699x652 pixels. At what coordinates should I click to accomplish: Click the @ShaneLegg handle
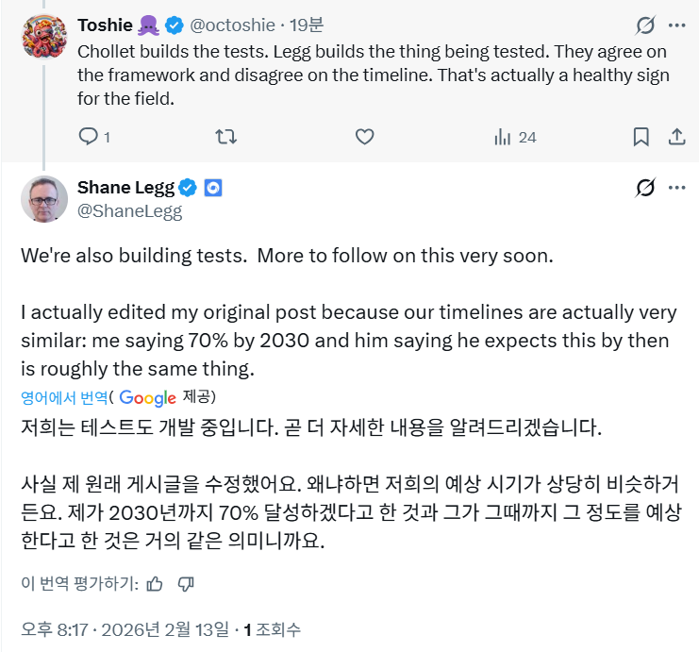[x=129, y=211]
